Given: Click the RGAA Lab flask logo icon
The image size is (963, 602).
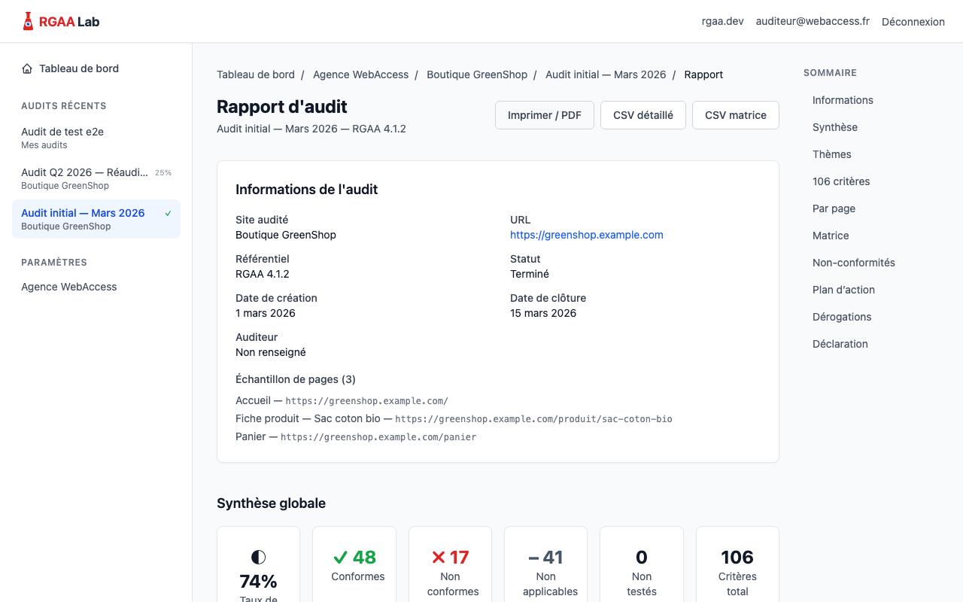Looking at the screenshot, I should pyautogui.click(x=27, y=20).
